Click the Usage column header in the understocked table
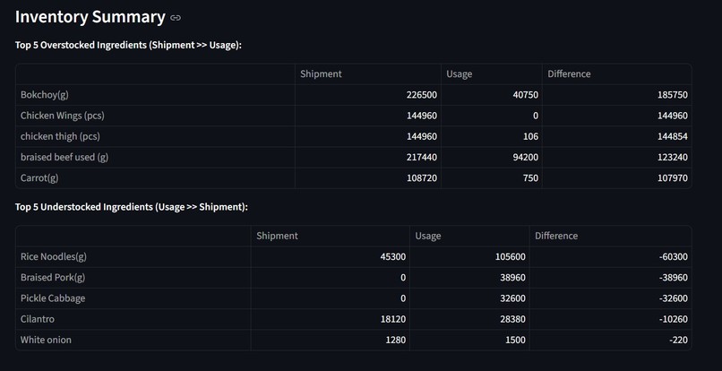 coord(469,236)
